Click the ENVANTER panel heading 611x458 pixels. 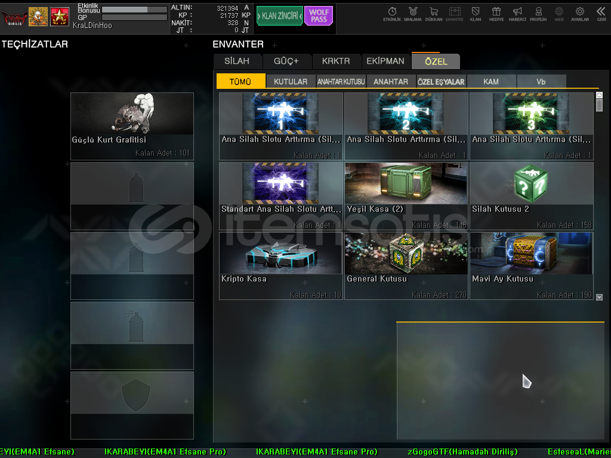pyautogui.click(x=238, y=44)
